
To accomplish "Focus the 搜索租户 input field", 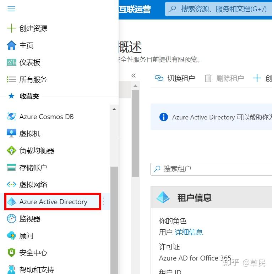I will [211, 169].
